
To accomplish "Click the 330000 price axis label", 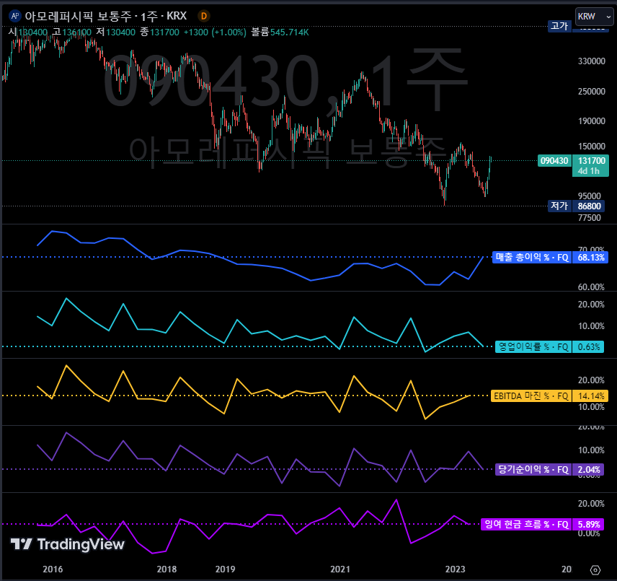I will 592,61.
